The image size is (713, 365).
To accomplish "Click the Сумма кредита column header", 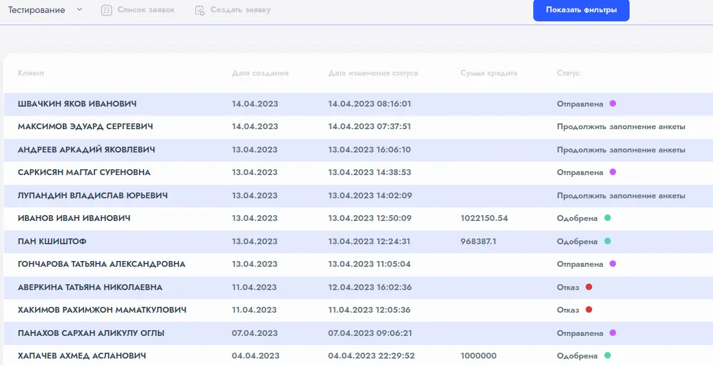I will [489, 74].
